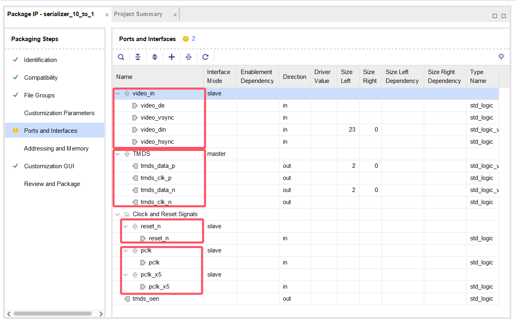Click the interface icon at the toolbar's right end
The image size is (516, 322).
(501, 57)
